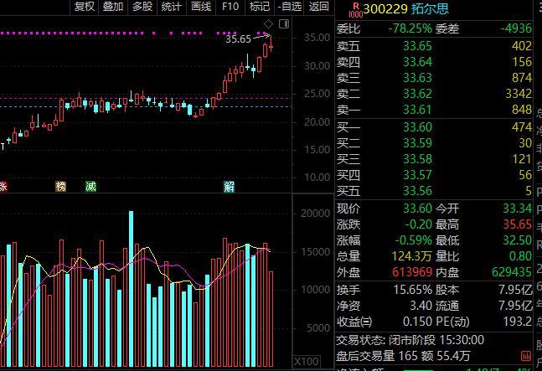
Task: Remove stock via -自选 button
Action: [290, 7]
